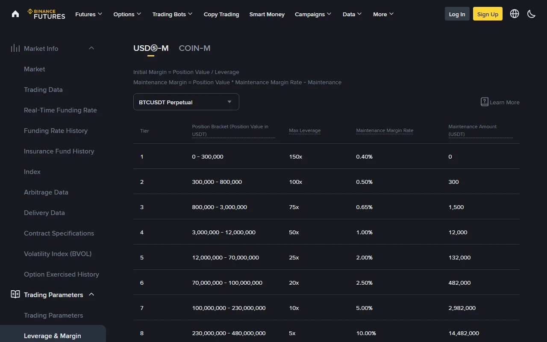547x342 pixels.
Task: Click the Maintenance Margin Rate column header
Action: (x=385, y=130)
